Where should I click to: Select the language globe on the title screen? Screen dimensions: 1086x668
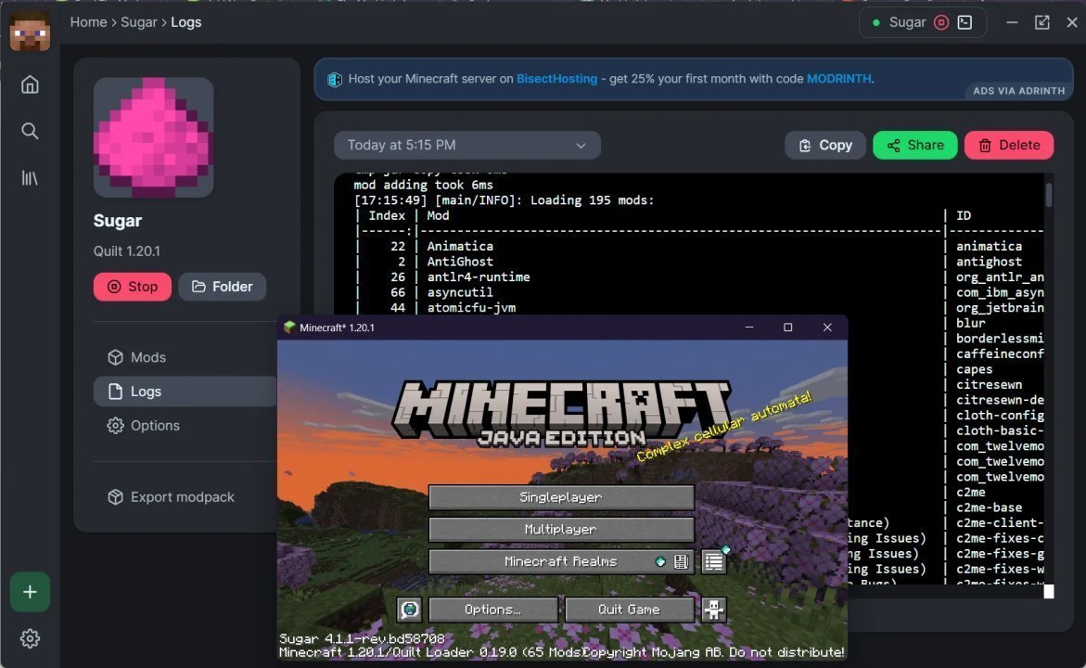pyautogui.click(x=409, y=610)
